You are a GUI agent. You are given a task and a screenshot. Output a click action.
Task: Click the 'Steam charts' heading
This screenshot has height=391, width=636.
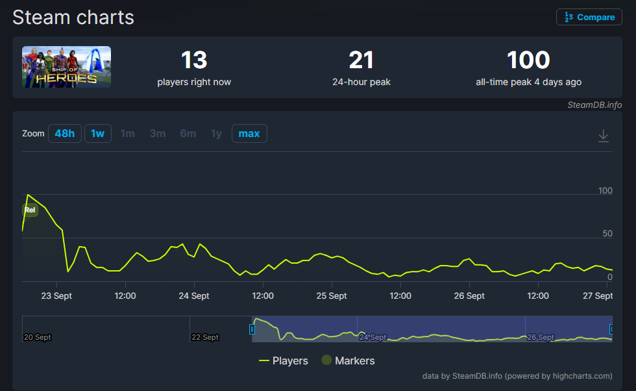(x=73, y=18)
